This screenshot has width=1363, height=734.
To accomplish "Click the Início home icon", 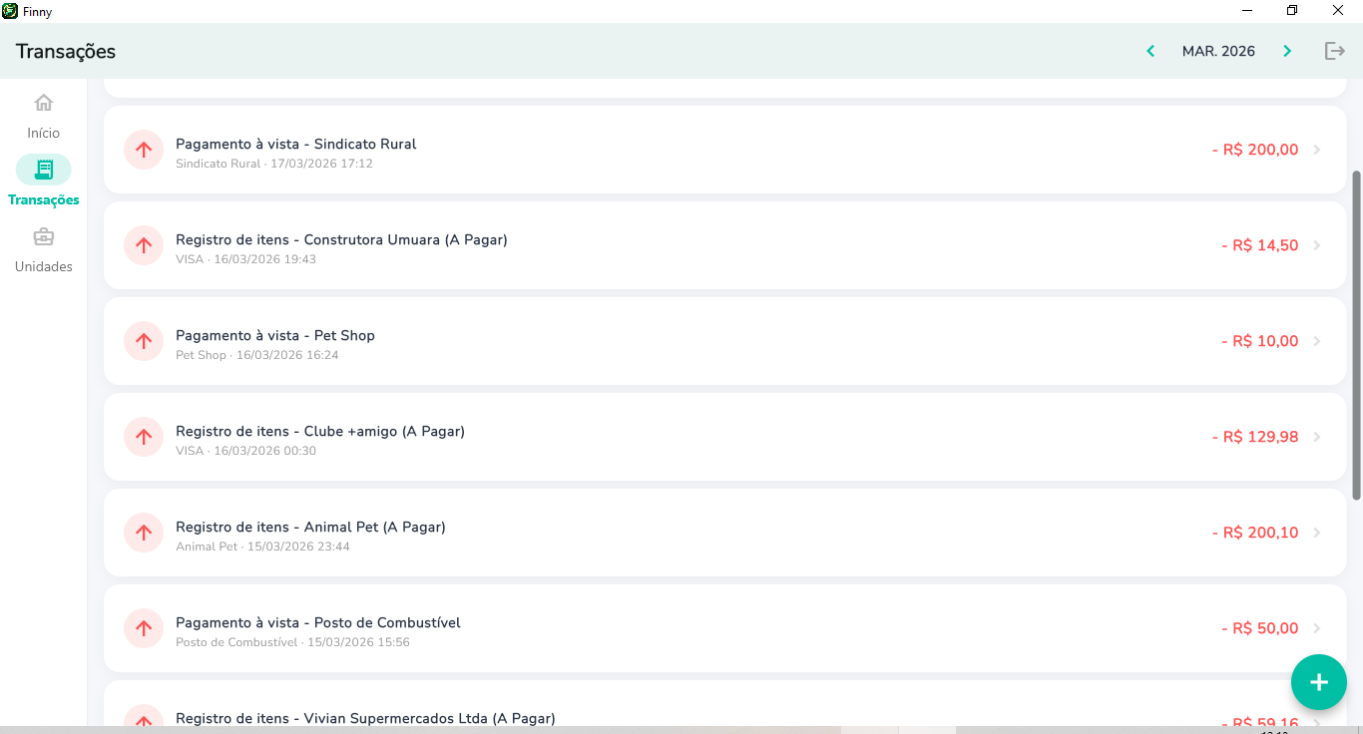I will 43,103.
